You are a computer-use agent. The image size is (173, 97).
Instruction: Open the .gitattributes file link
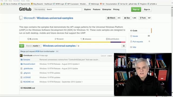[x=28, y=68]
